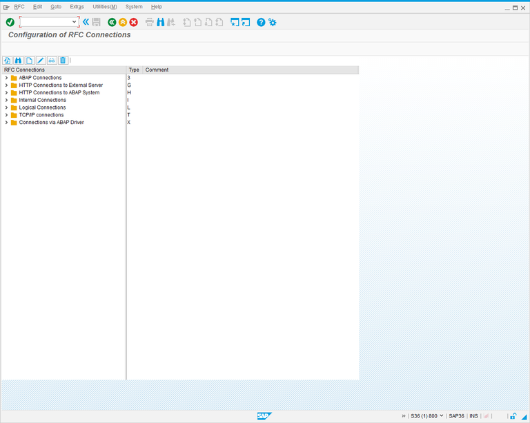Open the Customize Local Layout gear icon
530x423 pixels.
click(x=273, y=22)
